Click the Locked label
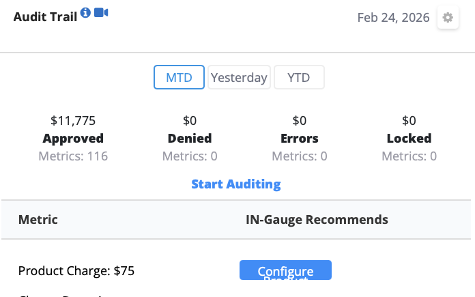Screen dimensions: 475x297 [x=409, y=138]
